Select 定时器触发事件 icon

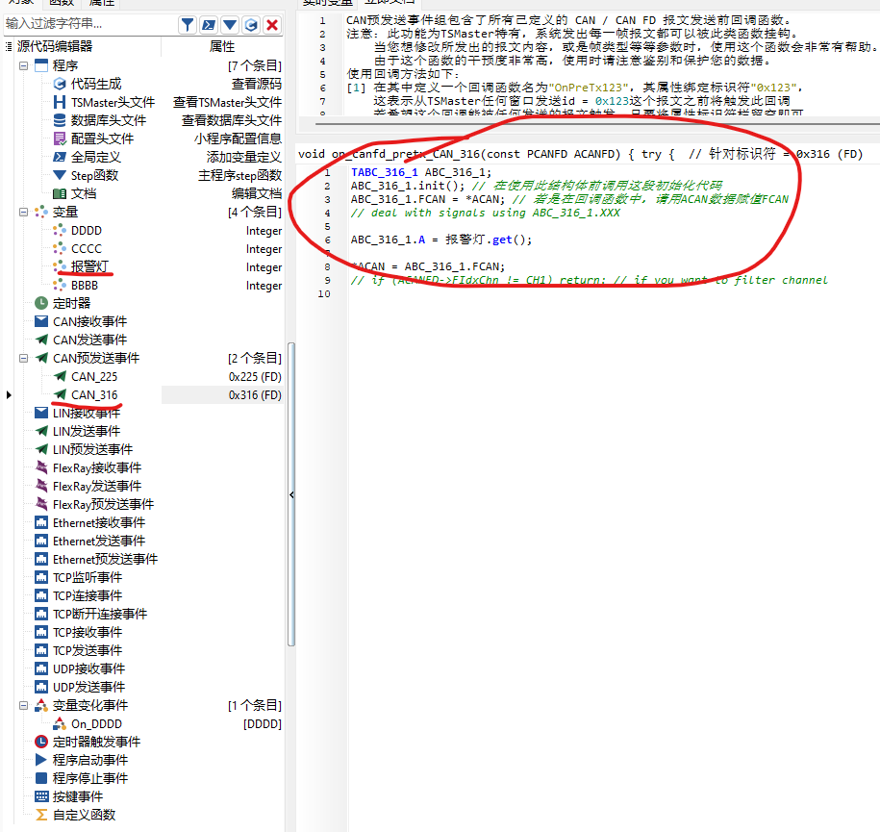tap(41, 743)
